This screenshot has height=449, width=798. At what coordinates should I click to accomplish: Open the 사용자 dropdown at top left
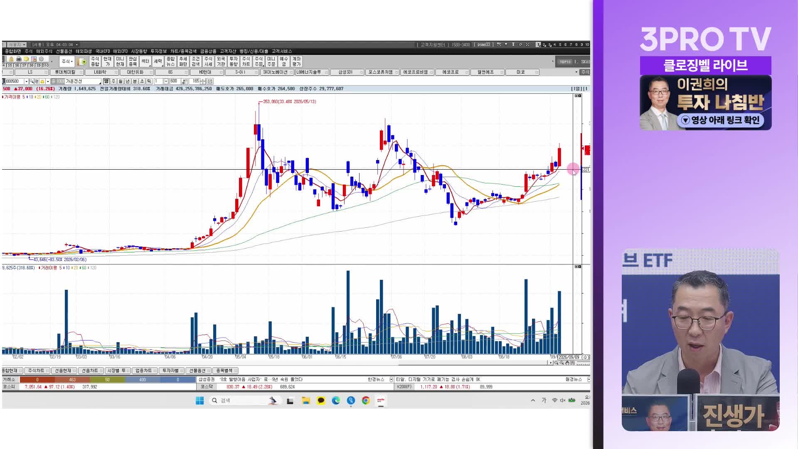tap(17, 44)
